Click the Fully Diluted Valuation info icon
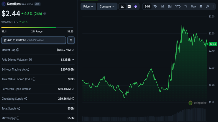 click(x=30, y=60)
